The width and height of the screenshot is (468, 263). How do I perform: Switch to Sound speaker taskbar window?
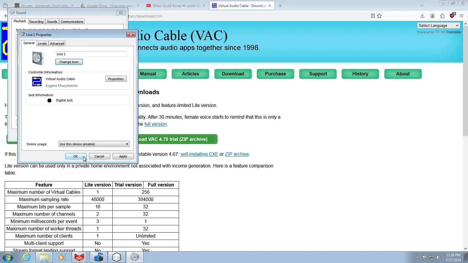click(x=135, y=257)
